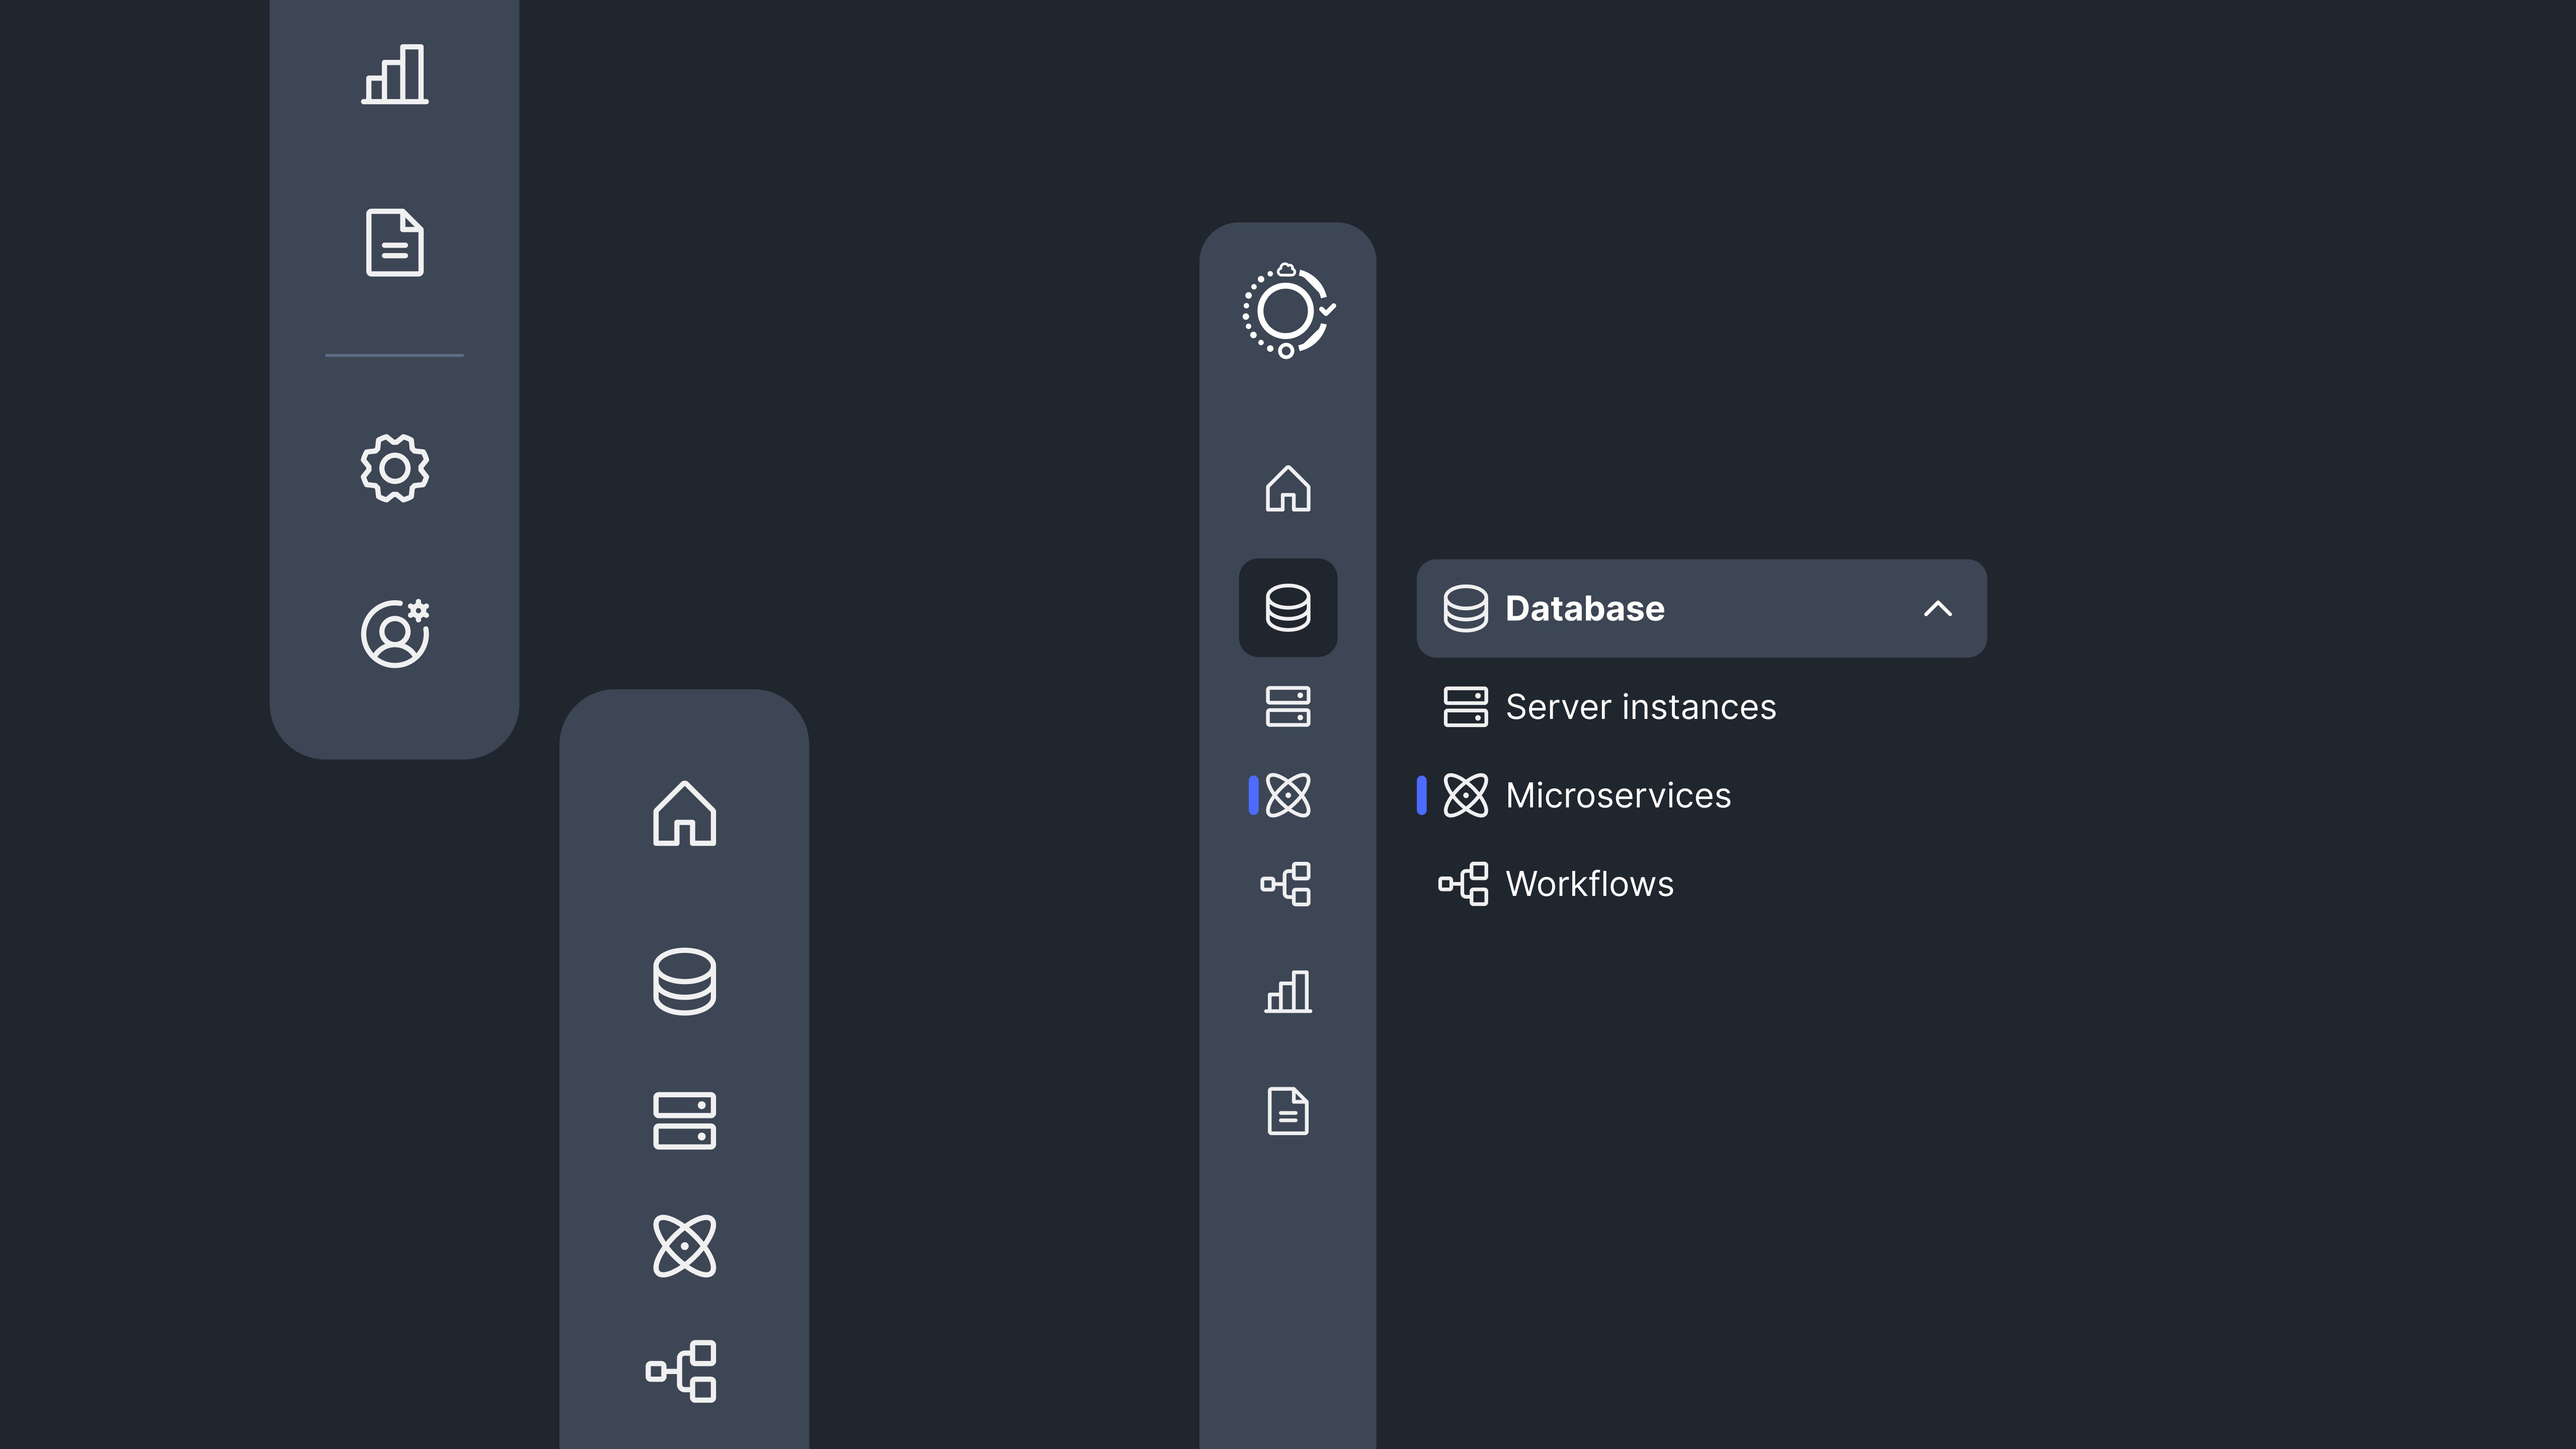The width and height of the screenshot is (2576, 1449).
Task: Open user account settings icon
Action: (394, 633)
